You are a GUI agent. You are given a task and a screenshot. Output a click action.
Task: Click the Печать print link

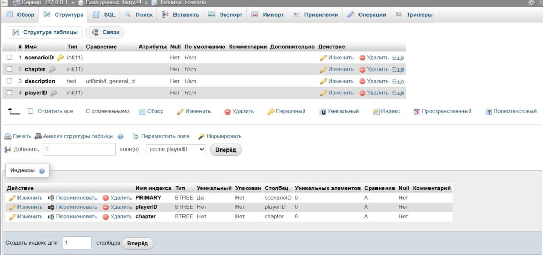click(17, 136)
